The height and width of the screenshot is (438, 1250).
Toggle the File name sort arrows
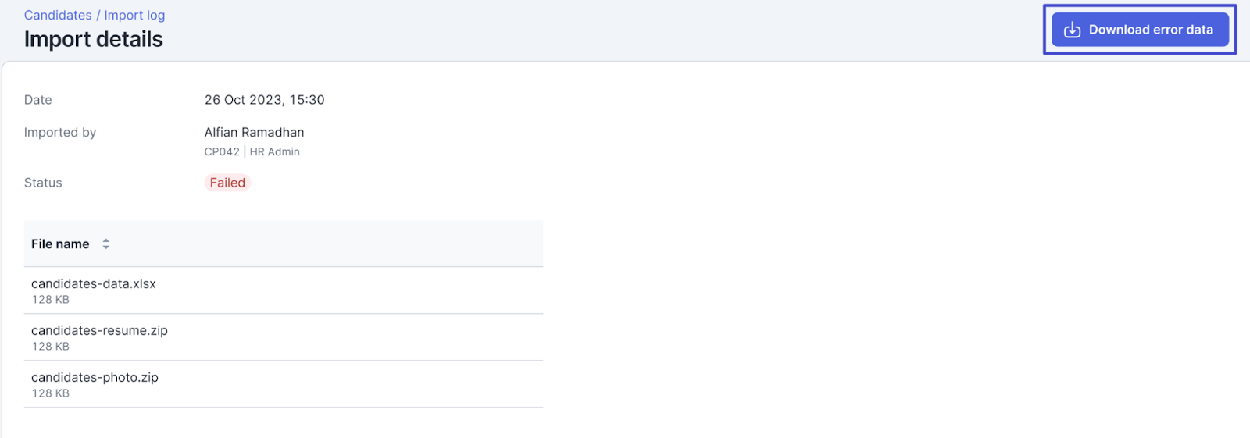tap(106, 244)
